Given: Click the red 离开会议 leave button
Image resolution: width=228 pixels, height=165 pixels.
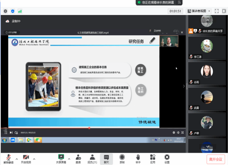Looking at the screenshot, I should 216,159.
